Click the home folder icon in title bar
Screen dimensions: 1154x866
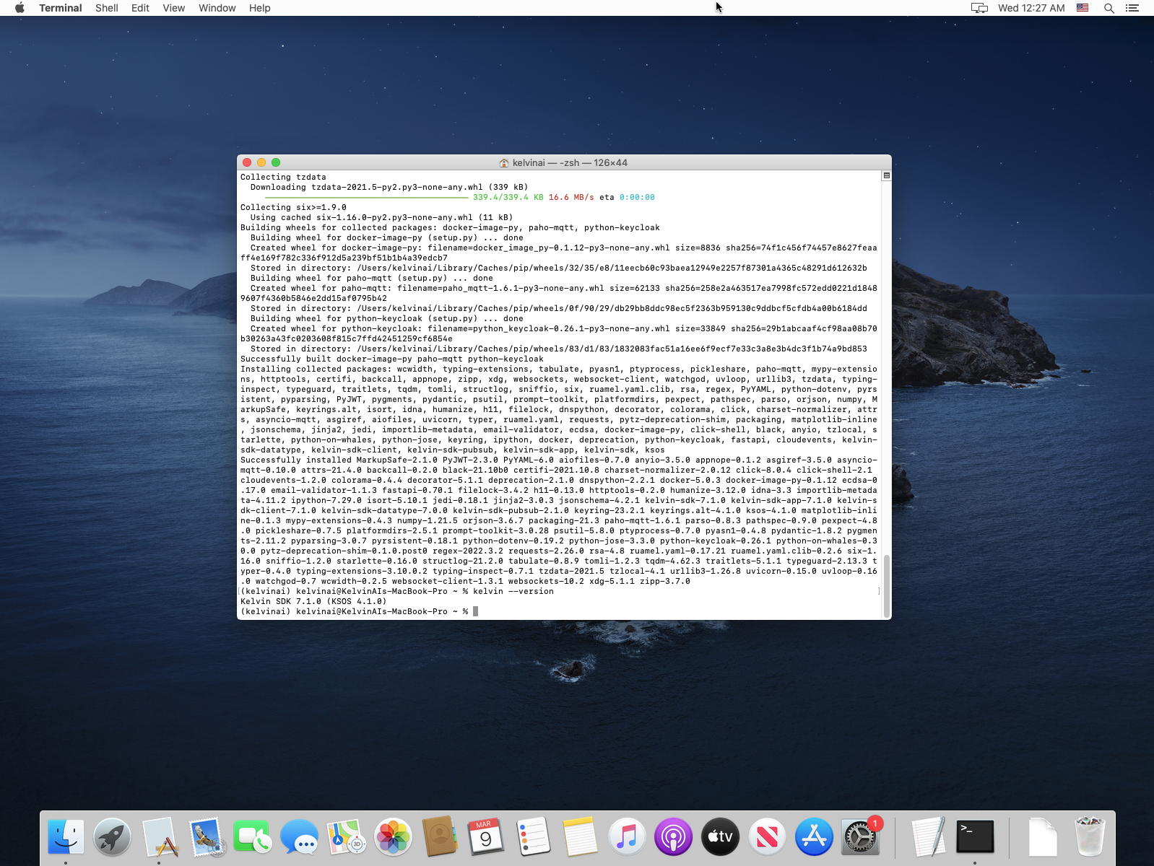[503, 163]
